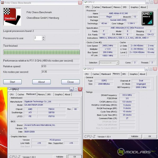Click the green benchmark progress bar

[x=41, y=52]
